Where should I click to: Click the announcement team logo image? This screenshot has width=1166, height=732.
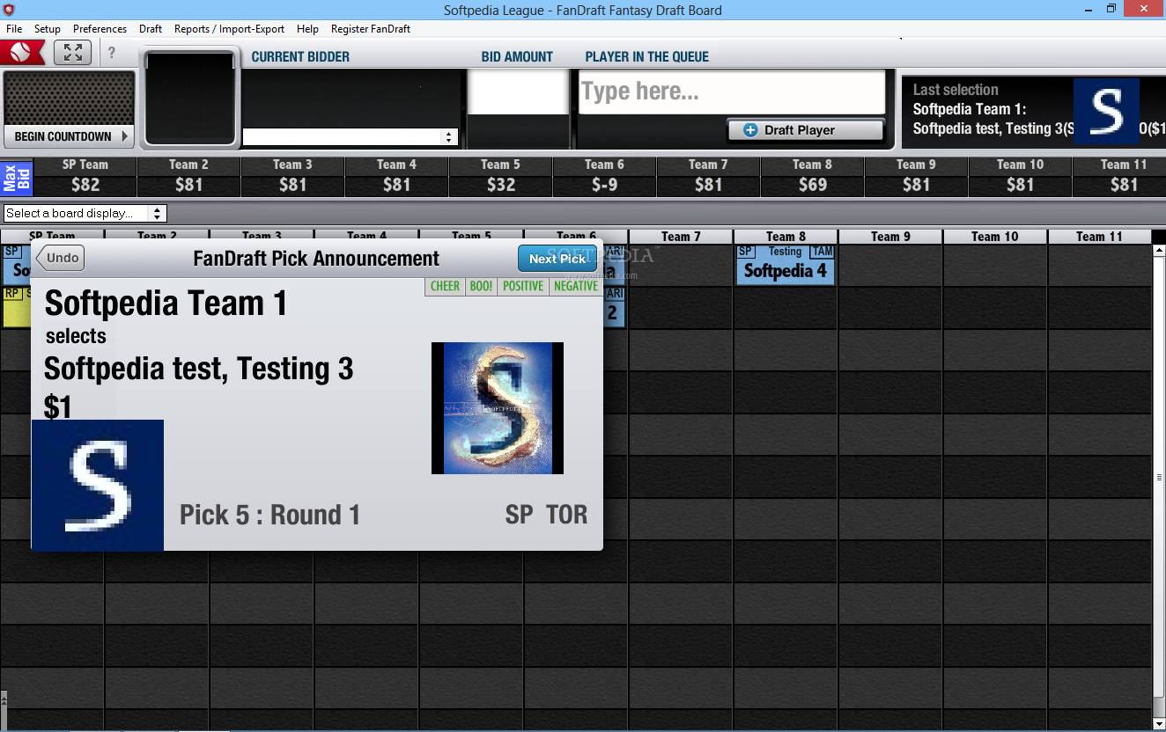(97, 486)
